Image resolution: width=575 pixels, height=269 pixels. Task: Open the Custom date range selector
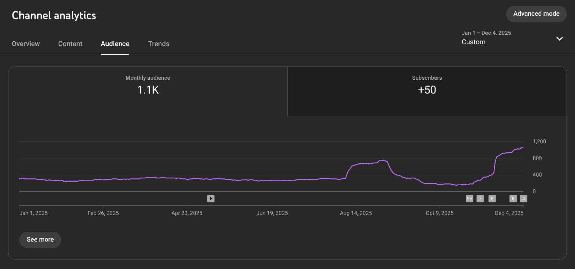tap(474, 42)
